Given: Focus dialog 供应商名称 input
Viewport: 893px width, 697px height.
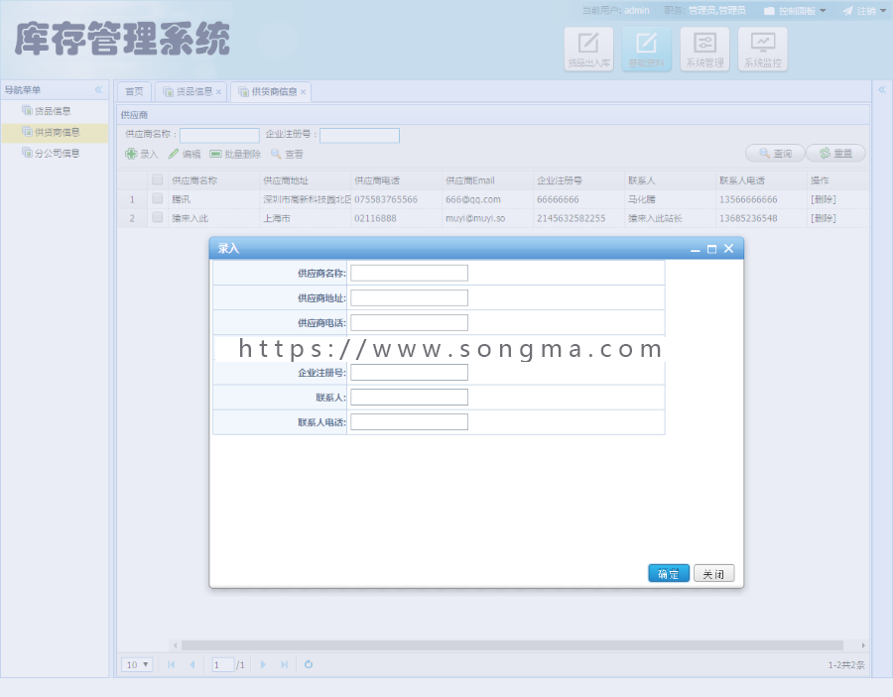Looking at the screenshot, I should click(x=409, y=273).
